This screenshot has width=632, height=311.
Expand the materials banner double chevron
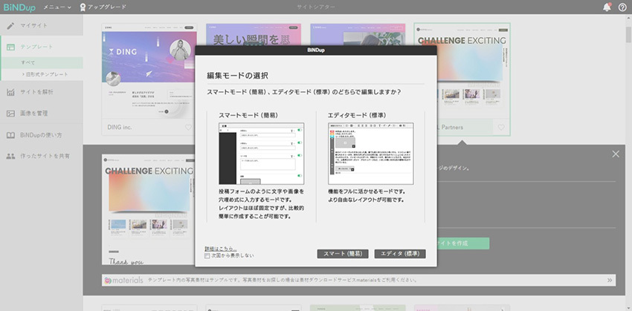pos(610,281)
